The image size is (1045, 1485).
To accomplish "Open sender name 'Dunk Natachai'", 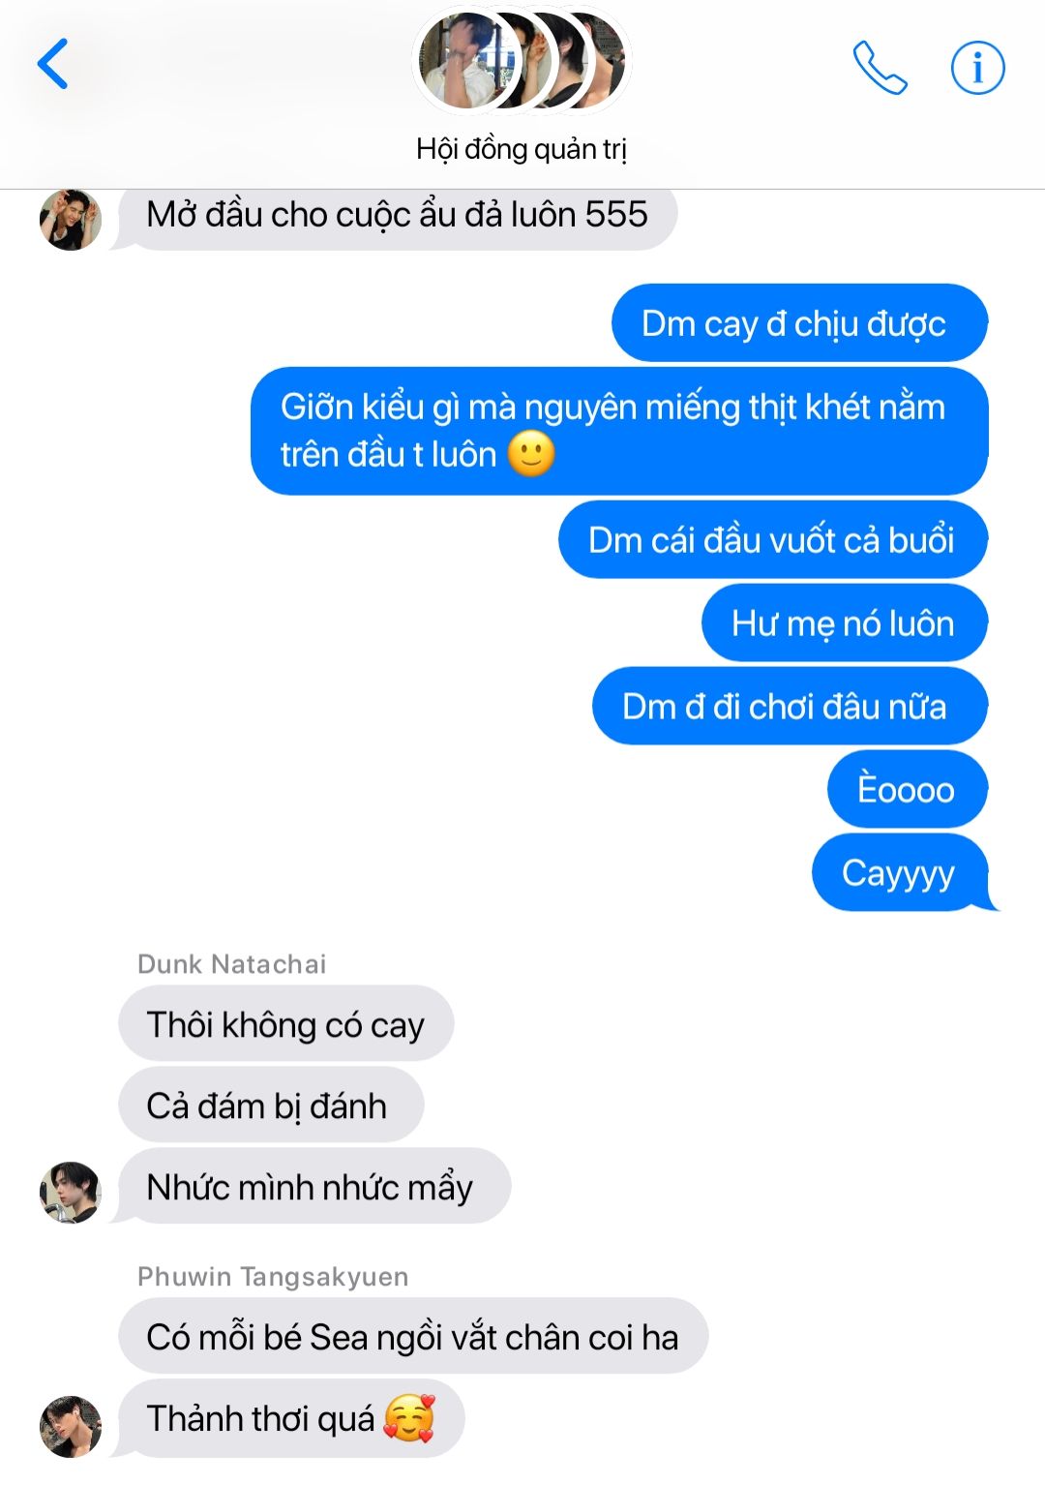I will [232, 964].
